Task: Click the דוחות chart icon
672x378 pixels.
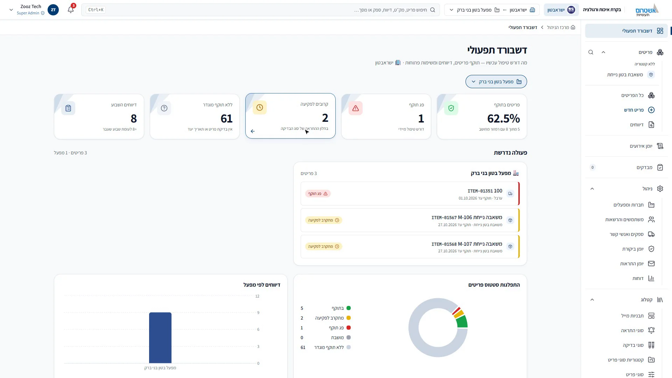Action: click(651, 278)
